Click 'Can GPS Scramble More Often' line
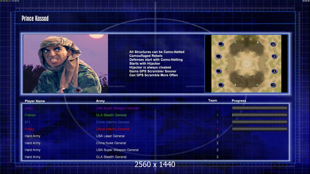The height and width of the screenshot is (174, 310). [x=154, y=75]
